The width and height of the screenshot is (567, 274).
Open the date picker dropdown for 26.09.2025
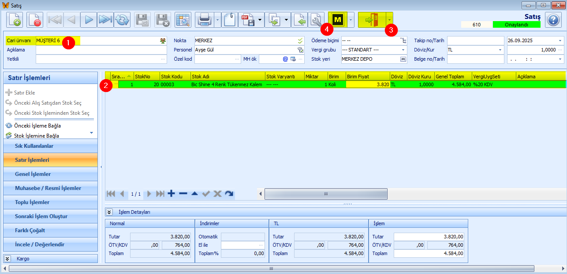(x=560, y=40)
